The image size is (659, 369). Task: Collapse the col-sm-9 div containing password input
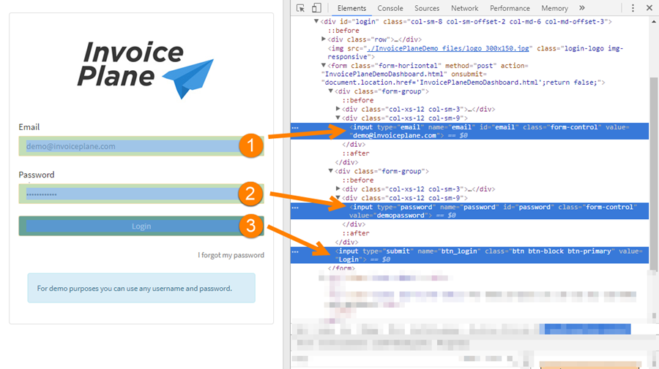coord(338,197)
